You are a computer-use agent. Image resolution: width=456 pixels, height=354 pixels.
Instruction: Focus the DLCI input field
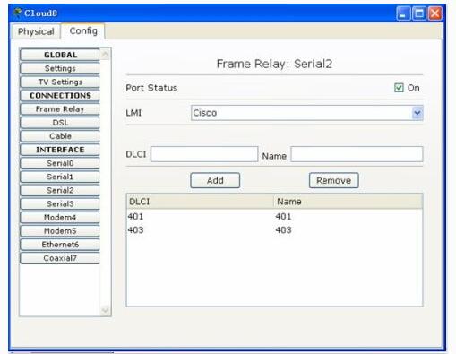coord(204,154)
